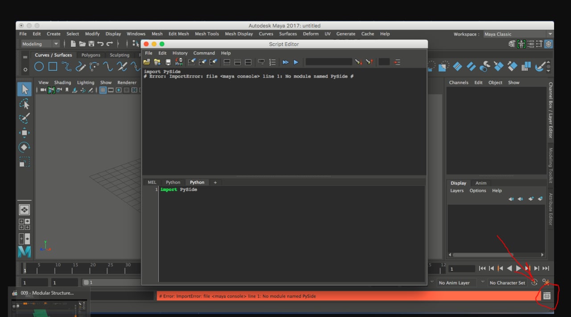This screenshot has height=317, width=571.
Task: Switch to Anim tab in Layer Editor
Action: 481,183
